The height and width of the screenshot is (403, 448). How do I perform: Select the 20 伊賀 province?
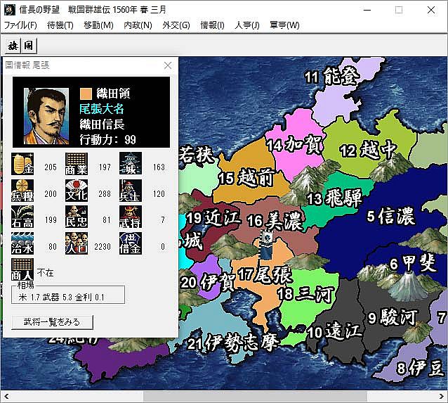tap(207, 283)
